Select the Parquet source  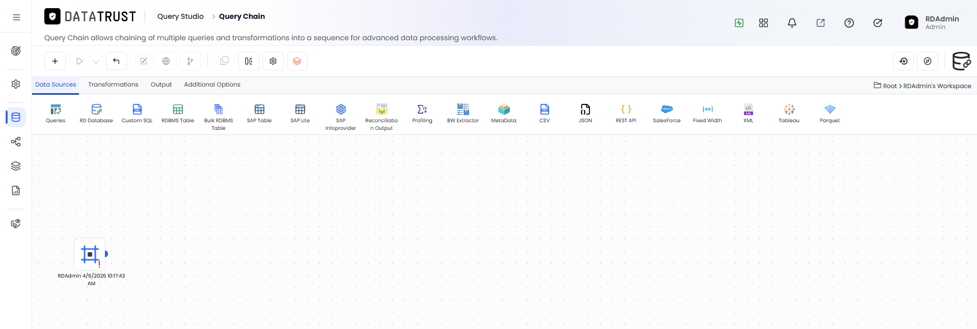(x=830, y=114)
